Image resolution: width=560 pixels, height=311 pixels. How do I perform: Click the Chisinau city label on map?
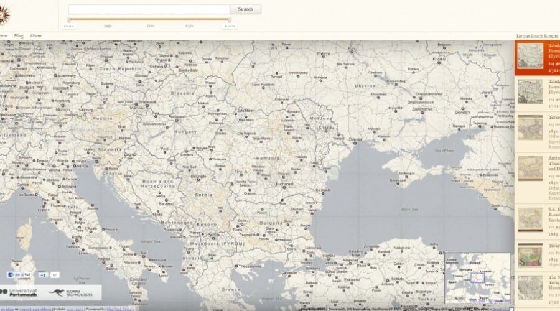click(325, 127)
